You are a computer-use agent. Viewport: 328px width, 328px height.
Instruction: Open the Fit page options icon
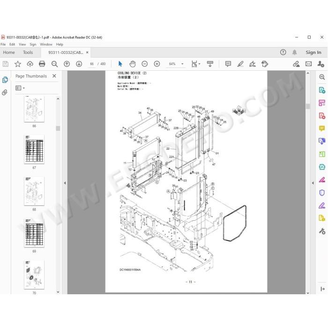click(195, 64)
